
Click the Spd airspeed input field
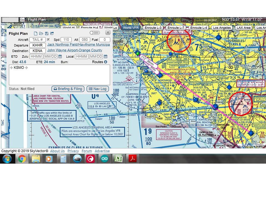(x=66, y=40)
